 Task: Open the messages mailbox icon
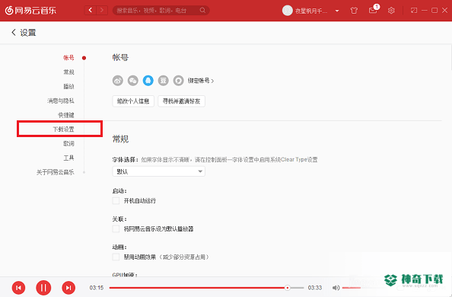[x=373, y=11]
